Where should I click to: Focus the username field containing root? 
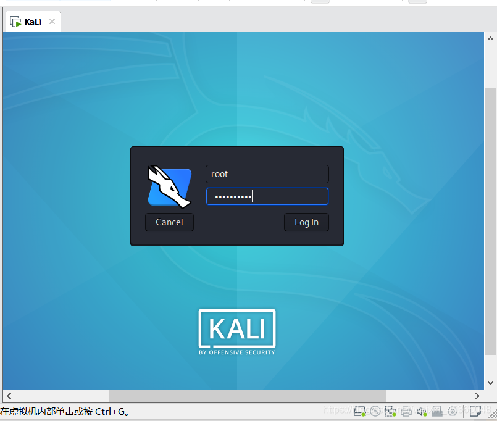tap(267, 174)
